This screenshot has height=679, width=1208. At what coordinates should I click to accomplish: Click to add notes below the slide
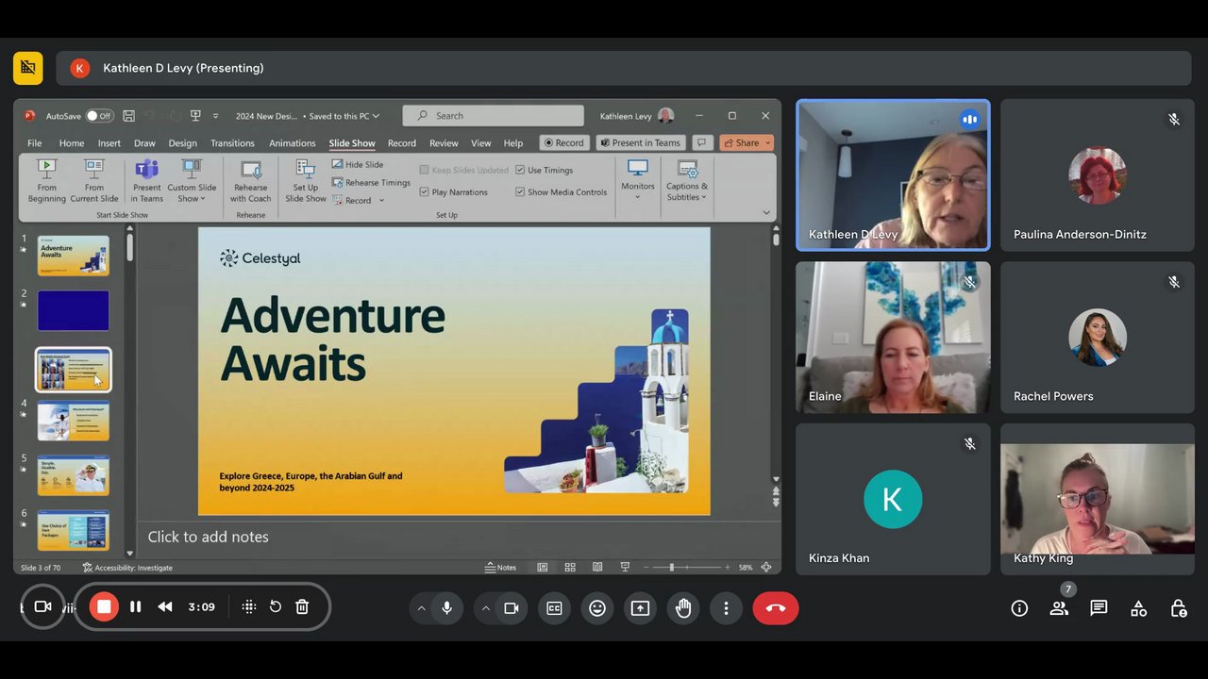[x=209, y=537]
